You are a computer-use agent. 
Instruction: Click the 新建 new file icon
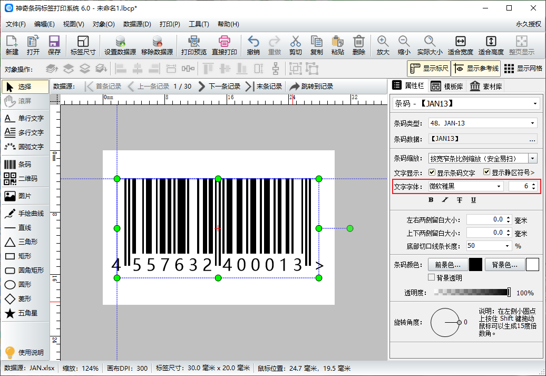tap(12, 45)
